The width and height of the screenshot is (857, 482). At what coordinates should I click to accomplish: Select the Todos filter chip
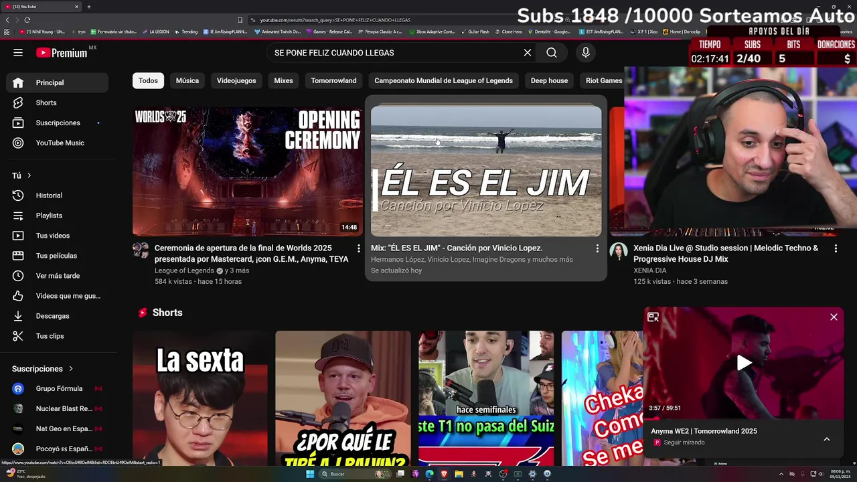(148, 80)
